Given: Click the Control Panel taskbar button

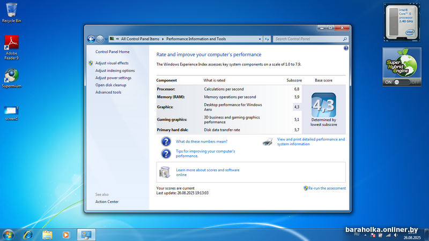Looking at the screenshot, I should tap(86, 235).
